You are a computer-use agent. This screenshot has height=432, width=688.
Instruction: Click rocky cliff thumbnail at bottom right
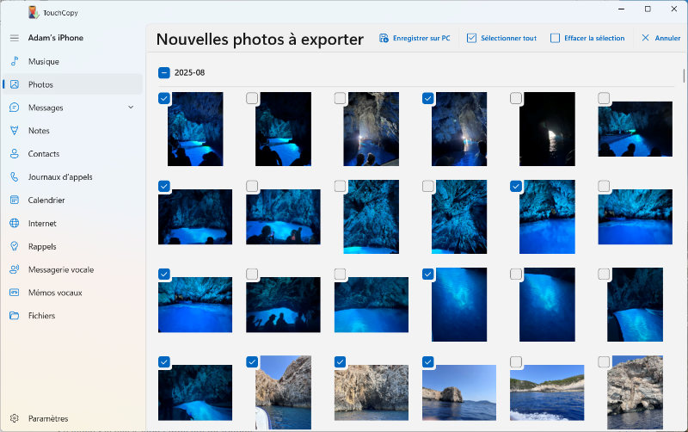pos(635,392)
